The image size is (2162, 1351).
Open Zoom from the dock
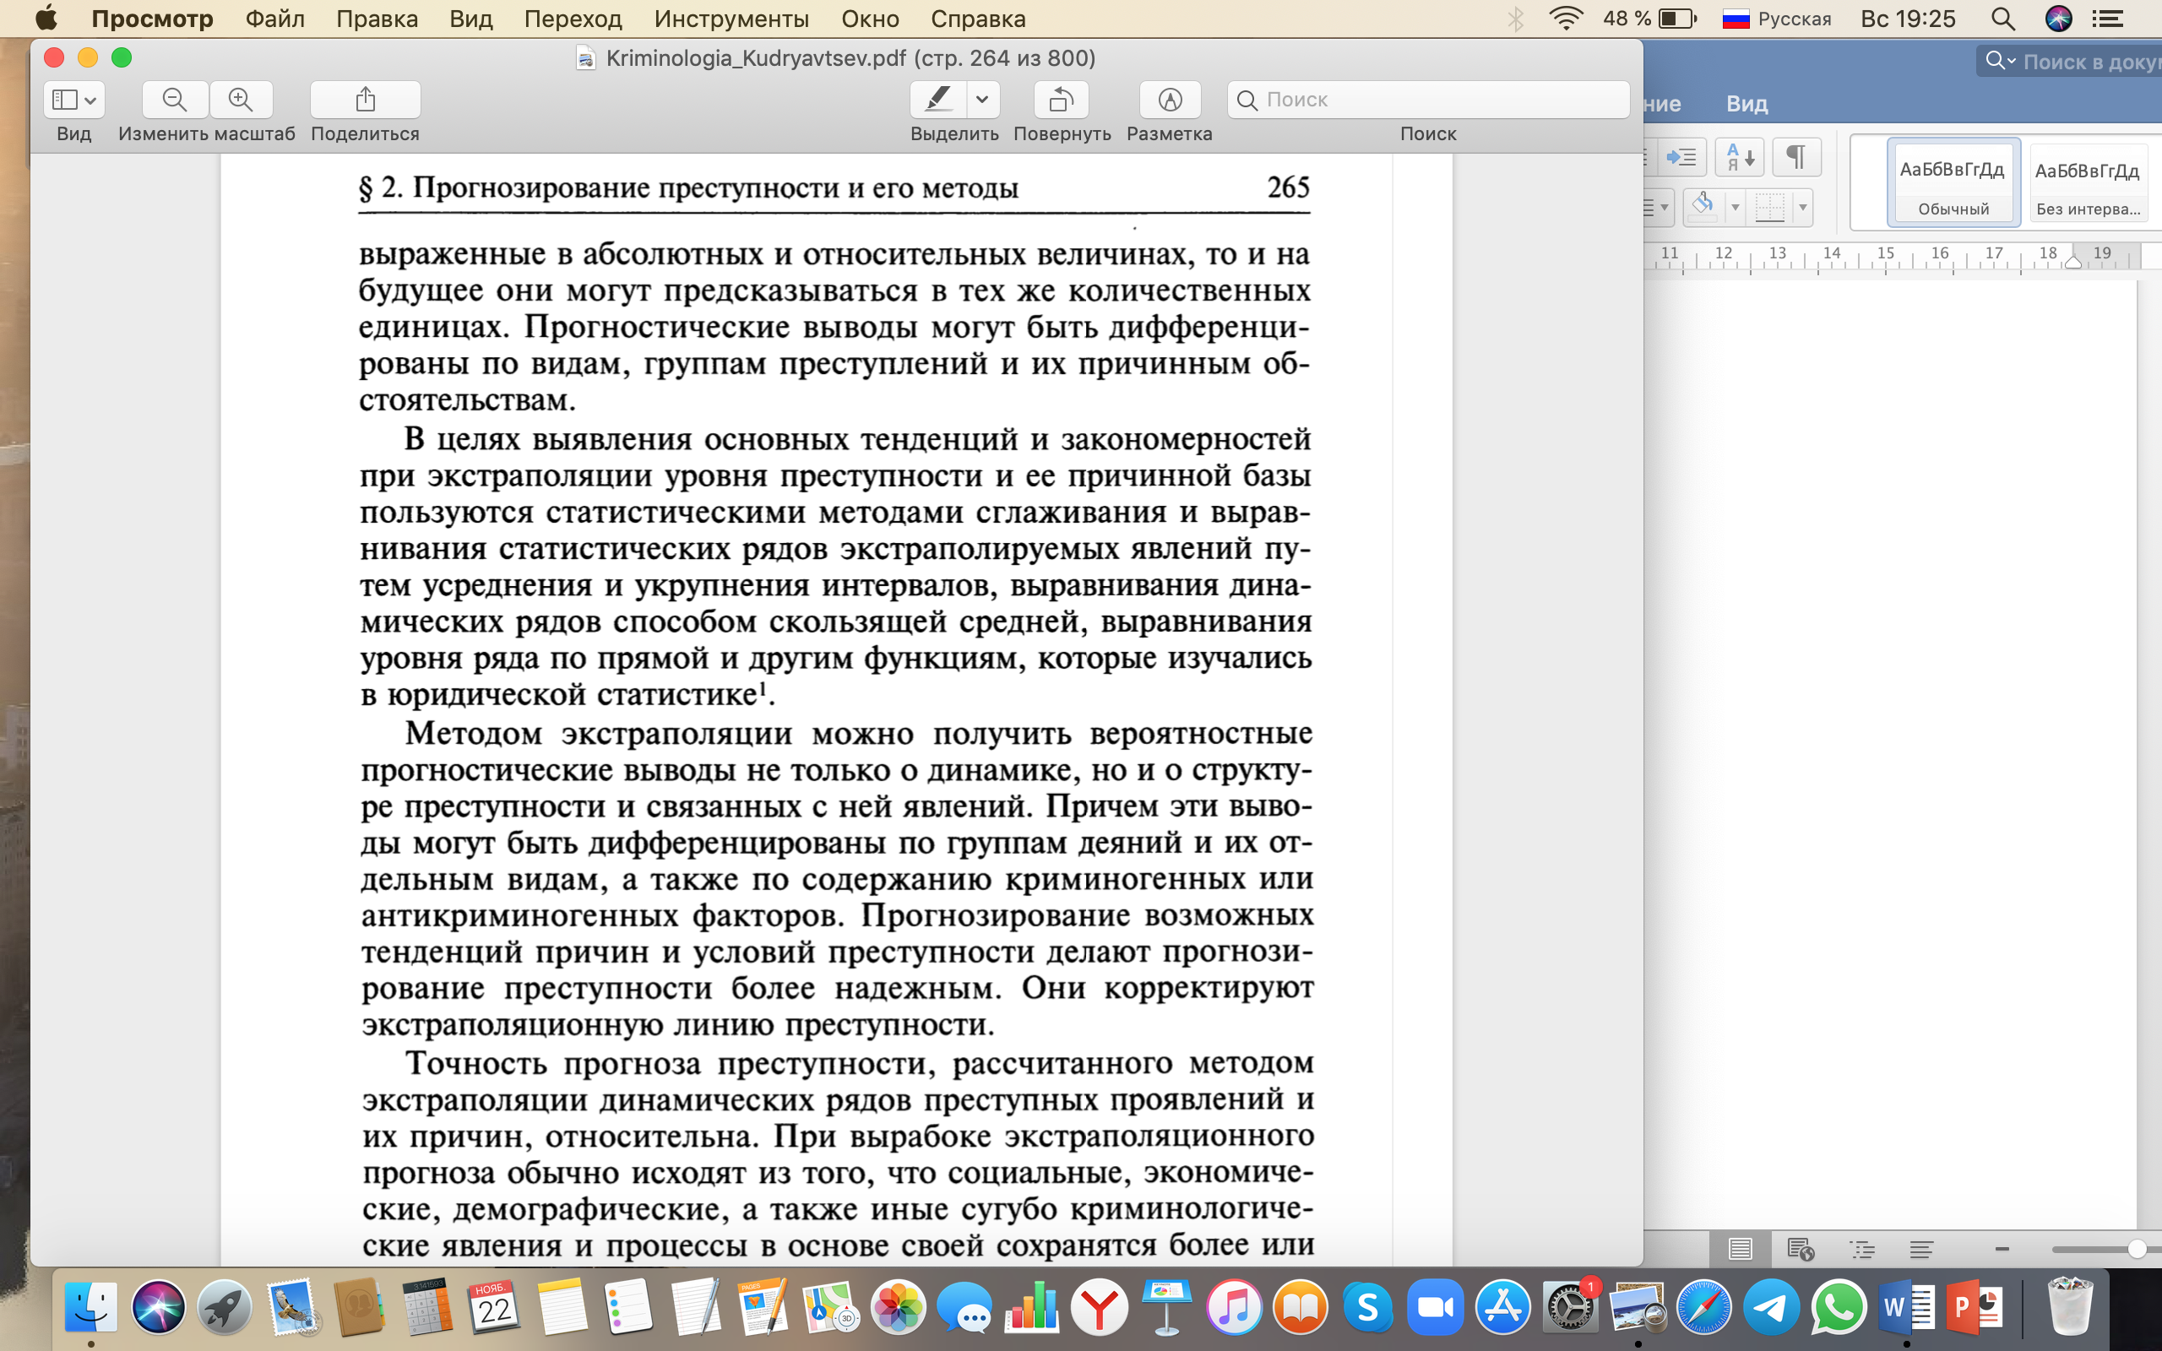pyautogui.click(x=1436, y=1307)
